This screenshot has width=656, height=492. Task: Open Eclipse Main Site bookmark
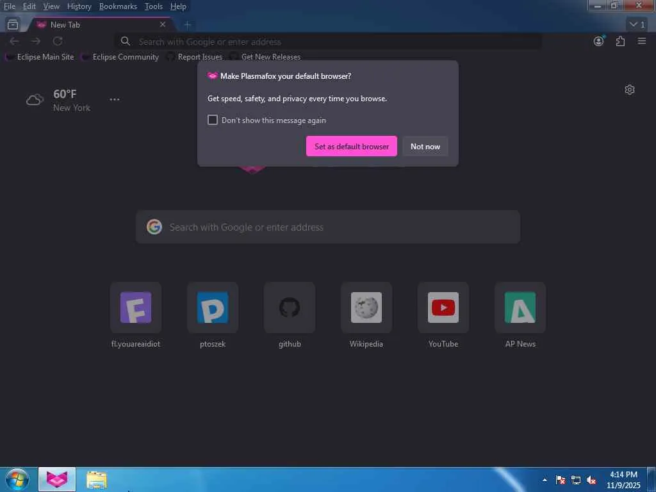click(x=40, y=57)
